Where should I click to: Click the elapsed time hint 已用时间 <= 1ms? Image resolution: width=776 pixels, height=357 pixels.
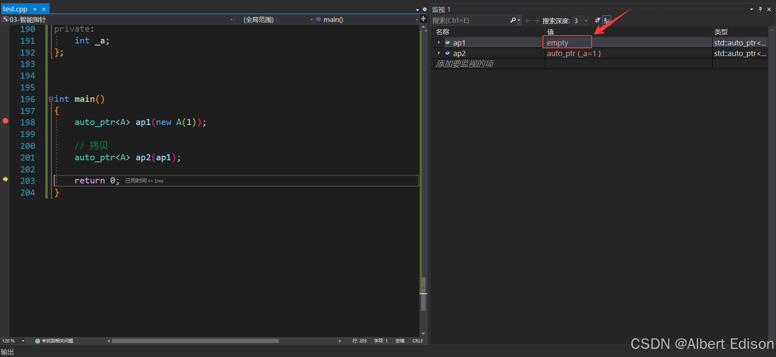point(144,181)
